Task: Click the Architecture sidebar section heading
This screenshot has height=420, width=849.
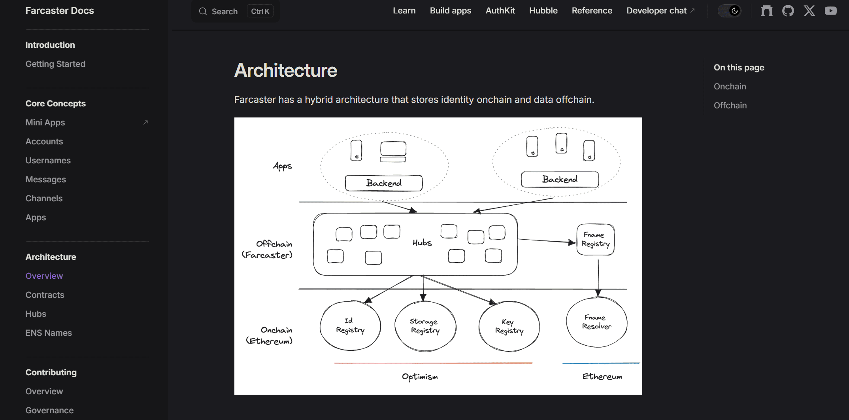Action: point(51,257)
